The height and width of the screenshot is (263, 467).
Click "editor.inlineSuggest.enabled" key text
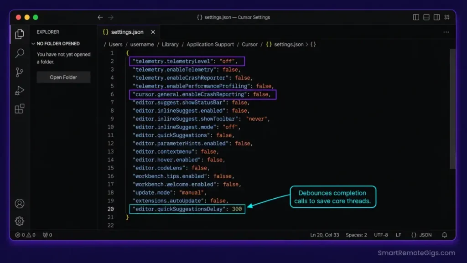point(179,111)
